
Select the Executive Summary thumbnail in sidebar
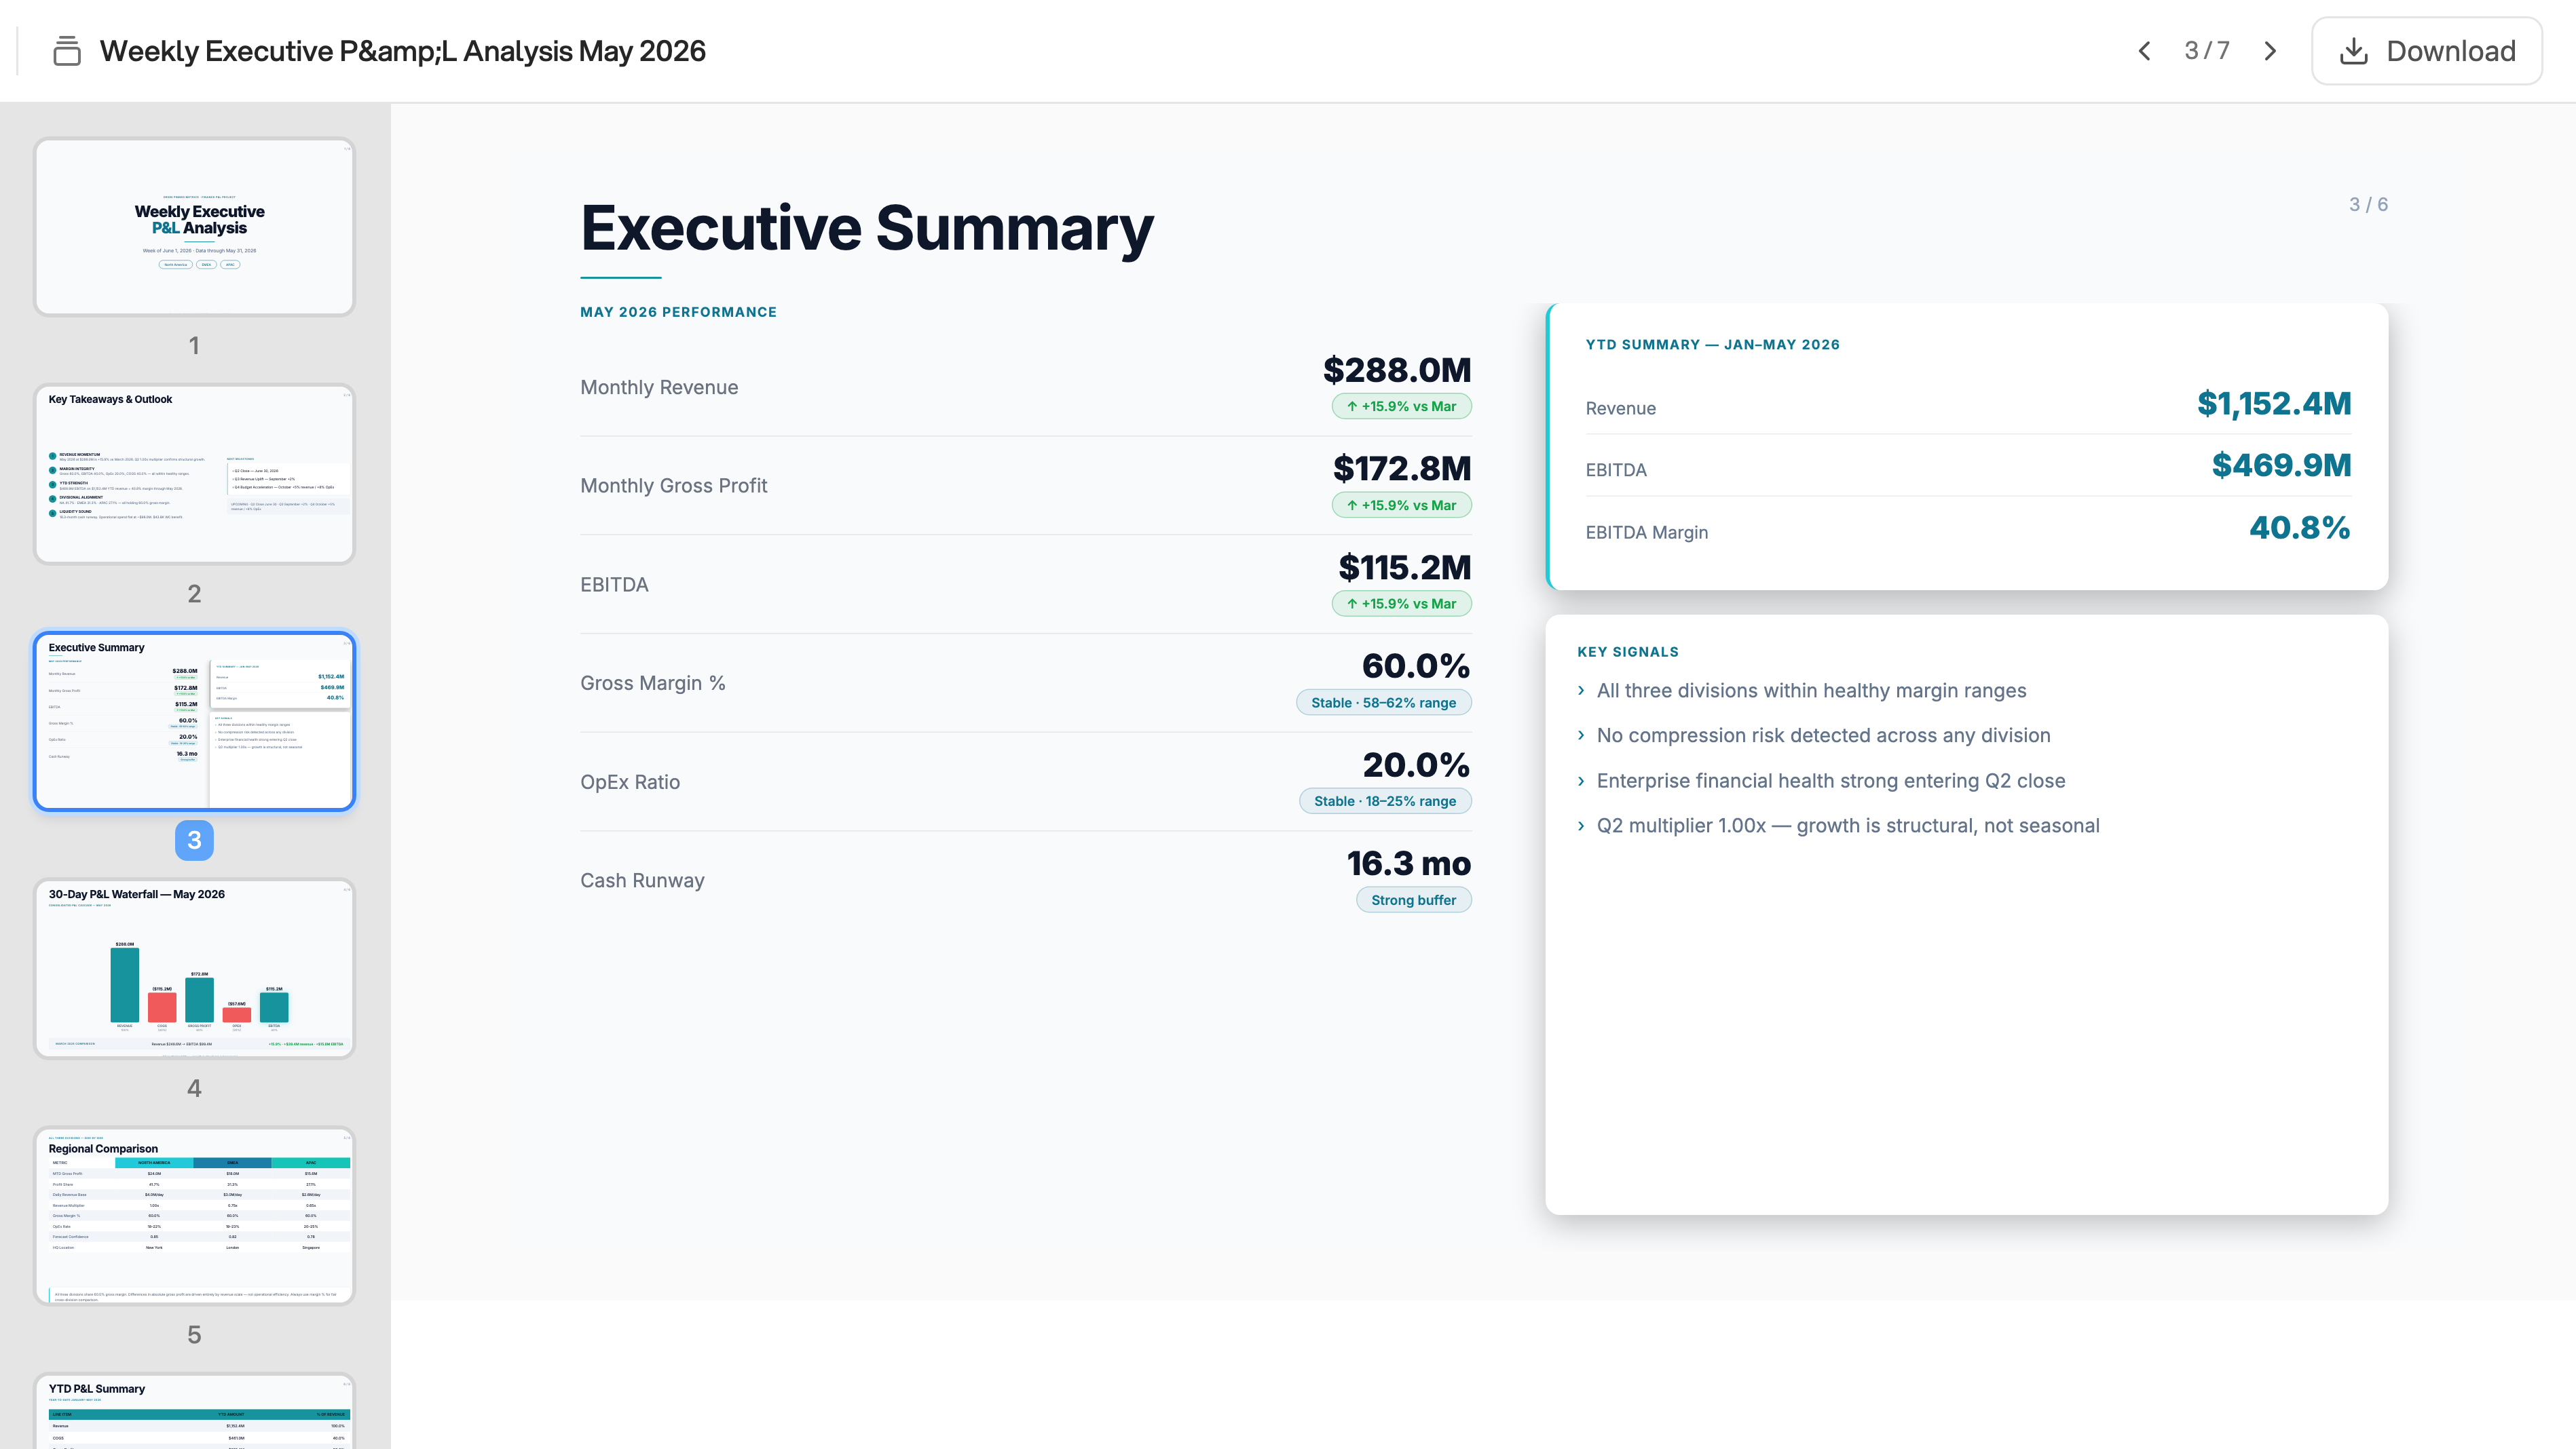coord(194,720)
